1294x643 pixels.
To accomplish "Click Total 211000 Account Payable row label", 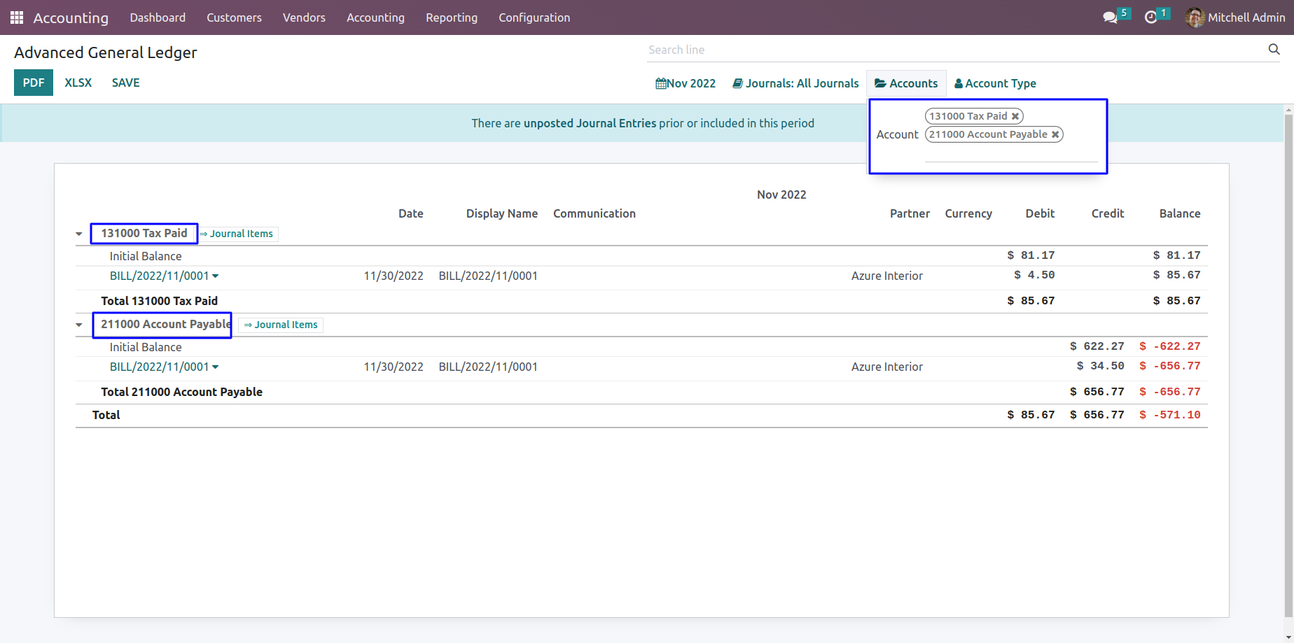I will click(x=182, y=392).
